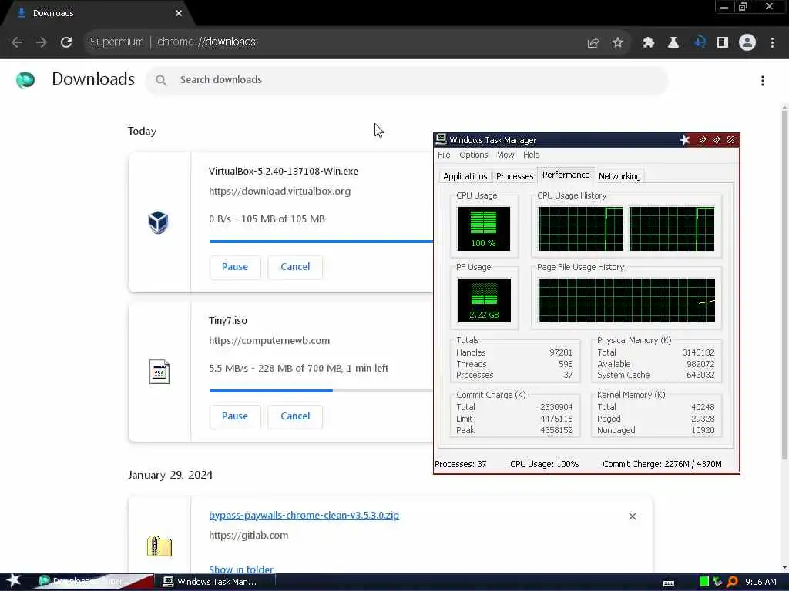The width and height of the screenshot is (789, 591).
Task: Click the Tiny7.iso download progress bar
Action: point(321,390)
